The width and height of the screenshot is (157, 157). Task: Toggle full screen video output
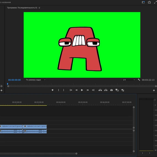pyautogui.click(x=155, y=2)
